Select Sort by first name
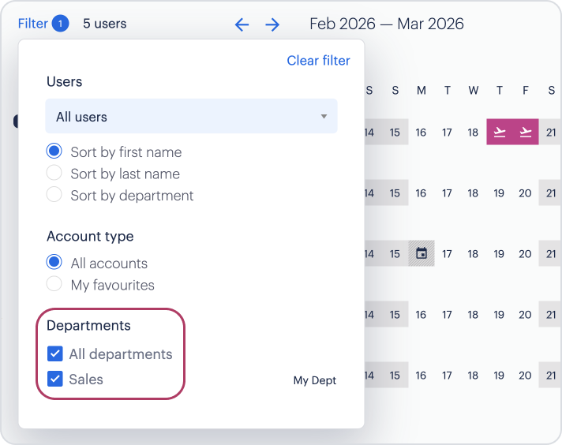 pyautogui.click(x=54, y=151)
